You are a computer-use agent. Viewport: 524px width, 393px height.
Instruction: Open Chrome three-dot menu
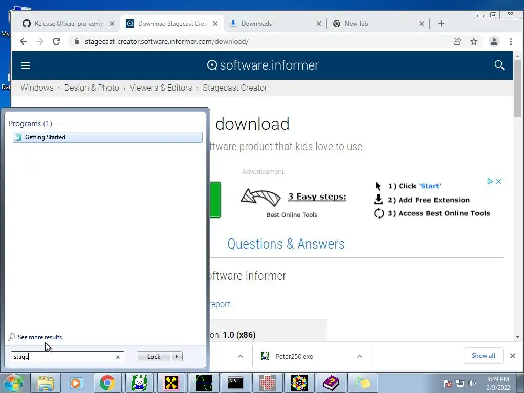click(x=511, y=41)
